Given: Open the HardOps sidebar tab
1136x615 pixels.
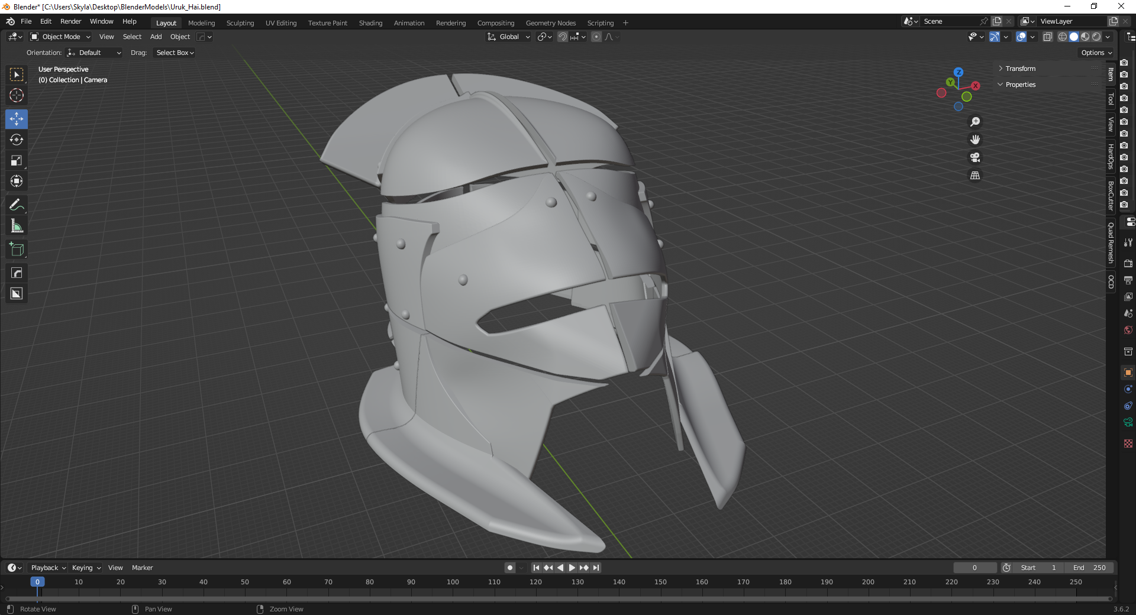Looking at the screenshot, I should [x=1111, y=157].
